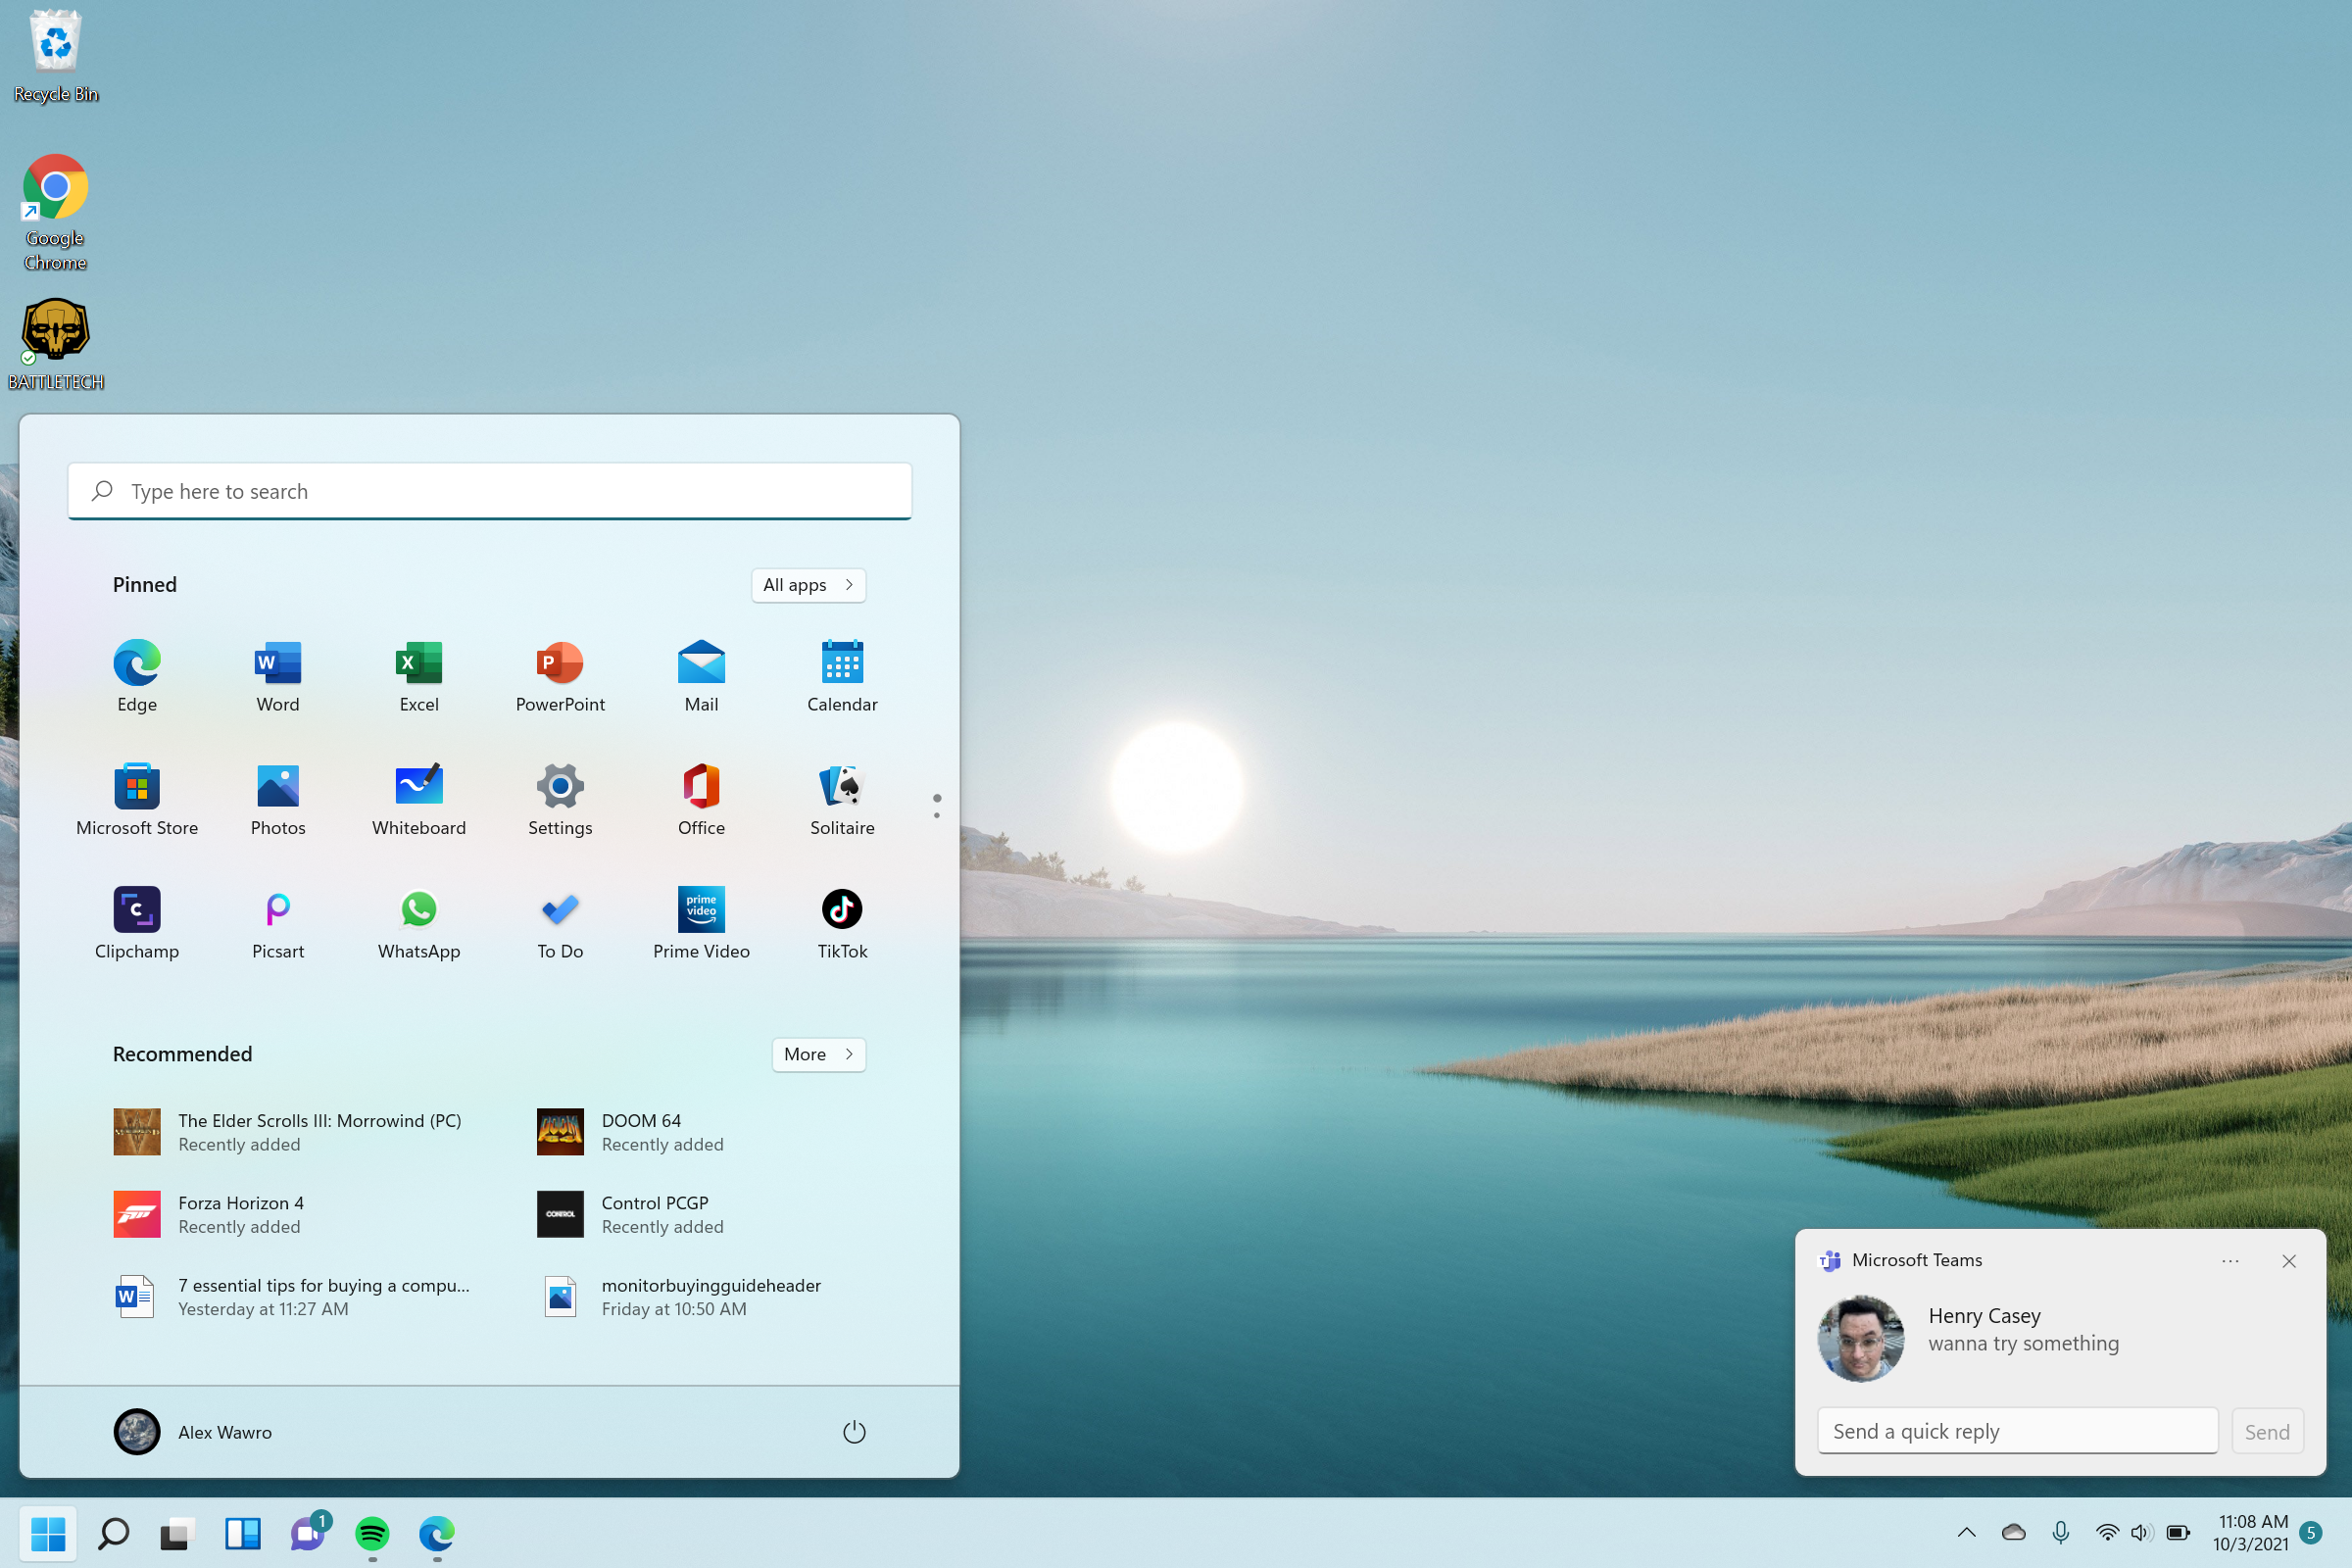Screen dimensions: 2352x1568
Task: Open TikTok app
Action: click(x=840, y=908)
